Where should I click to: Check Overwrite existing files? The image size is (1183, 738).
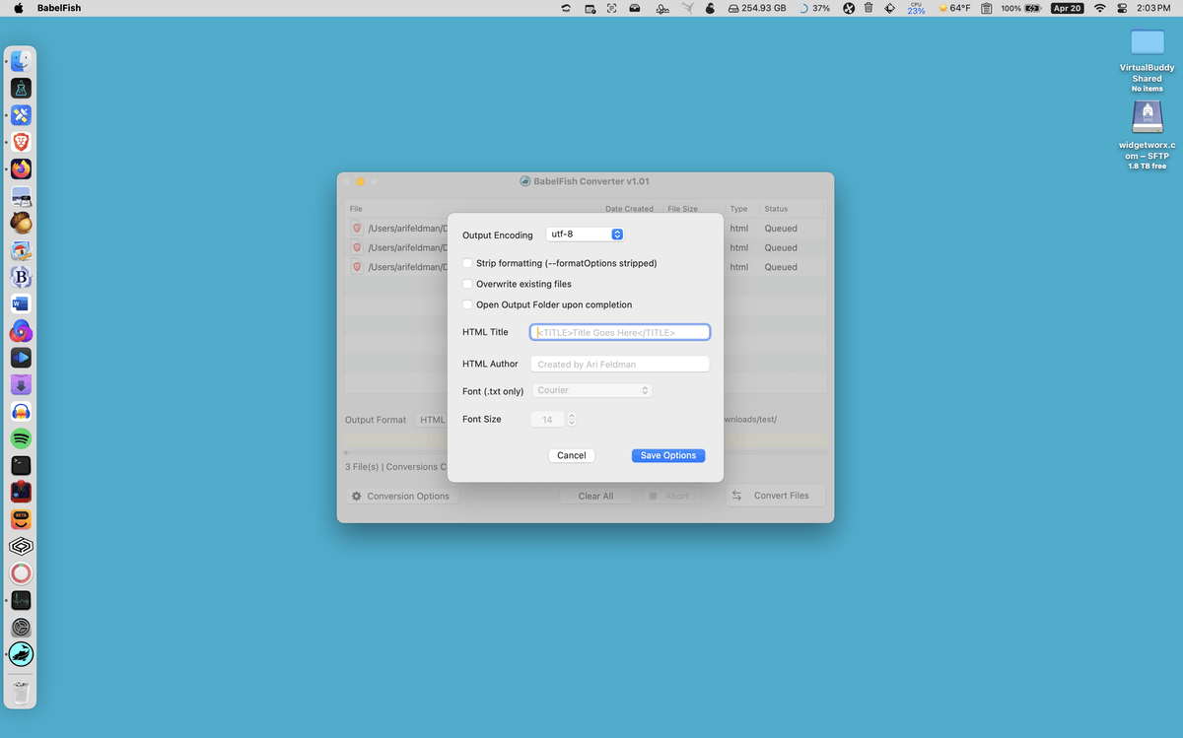467,284
